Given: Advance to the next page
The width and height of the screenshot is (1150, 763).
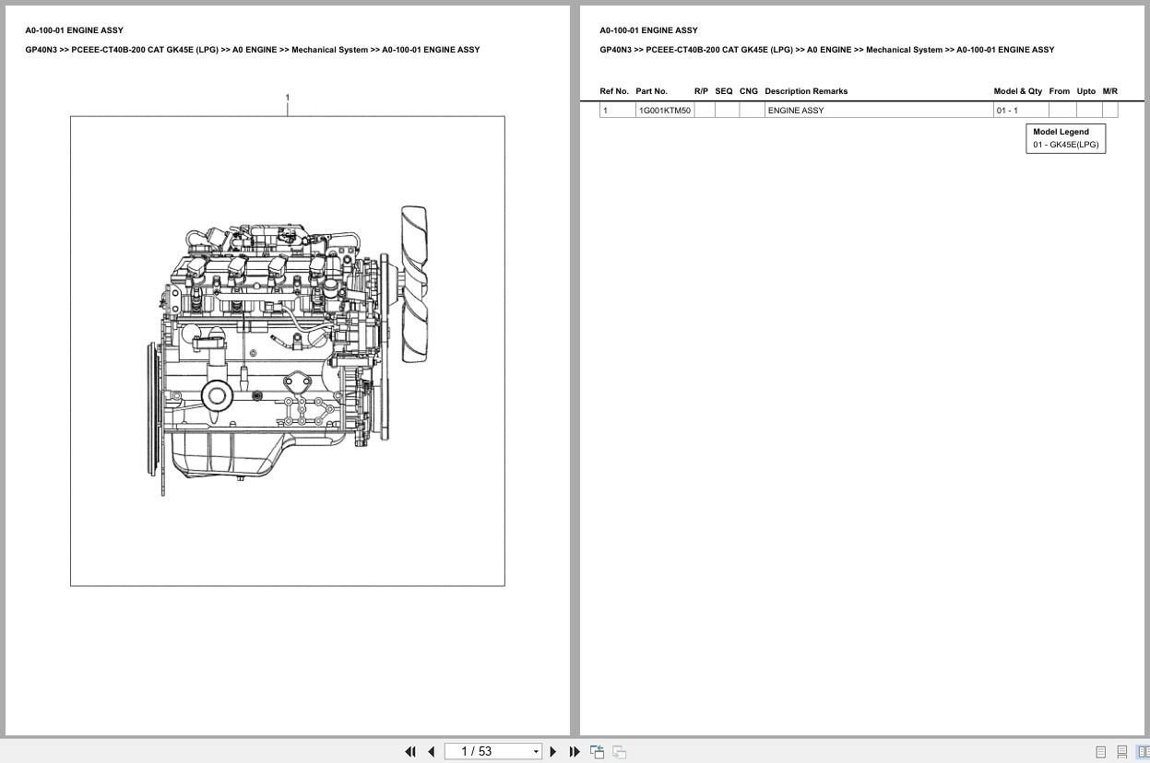Looking at the screenshot, I should pos(552,751).
